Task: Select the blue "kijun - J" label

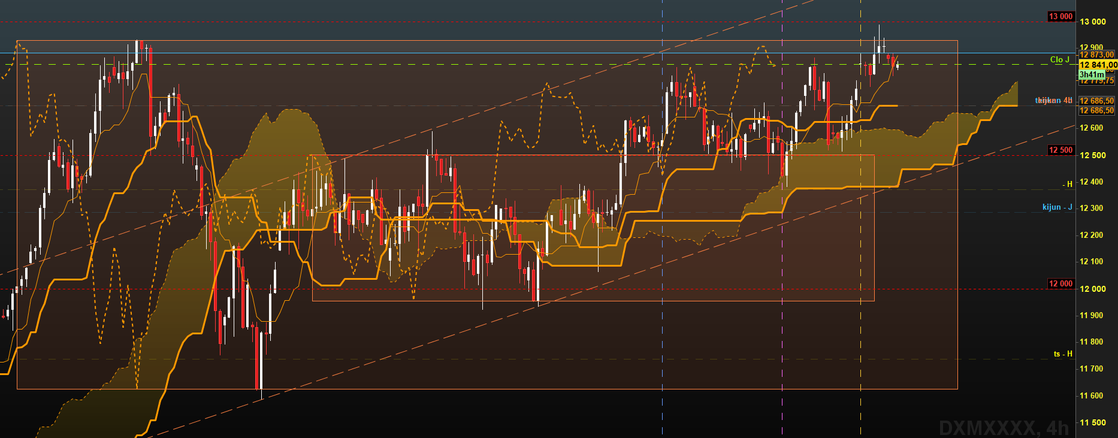Action: (1057, 207)
